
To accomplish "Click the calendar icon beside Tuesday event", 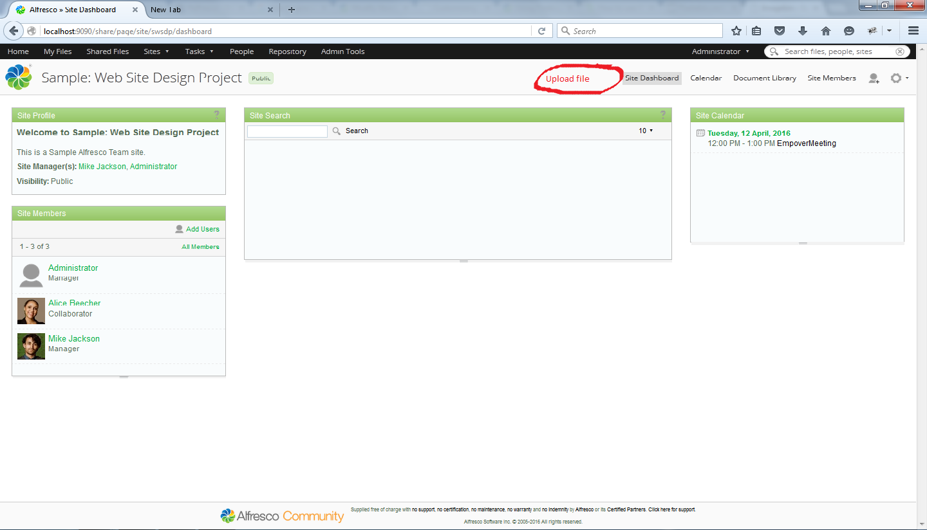I will click(701, 133).
